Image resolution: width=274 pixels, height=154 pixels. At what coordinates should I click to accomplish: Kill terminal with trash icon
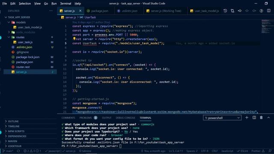click(261, 118)
